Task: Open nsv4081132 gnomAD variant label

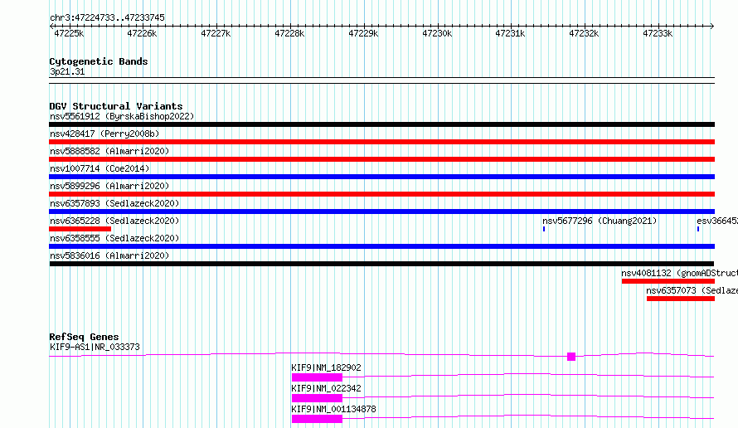Action: click(x=679, y=273)
